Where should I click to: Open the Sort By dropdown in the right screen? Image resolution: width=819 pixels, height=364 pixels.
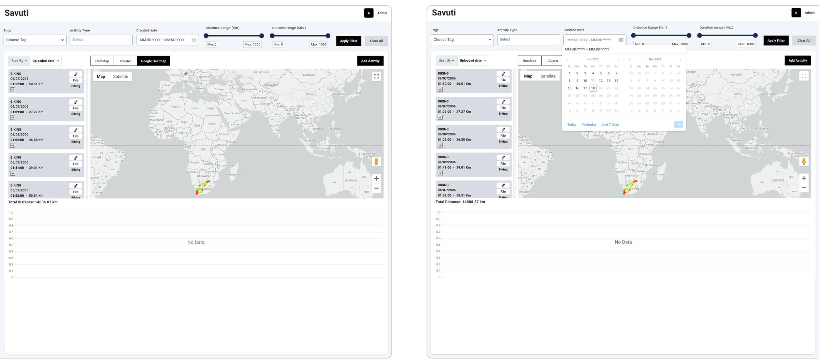[x=446, y=60]
